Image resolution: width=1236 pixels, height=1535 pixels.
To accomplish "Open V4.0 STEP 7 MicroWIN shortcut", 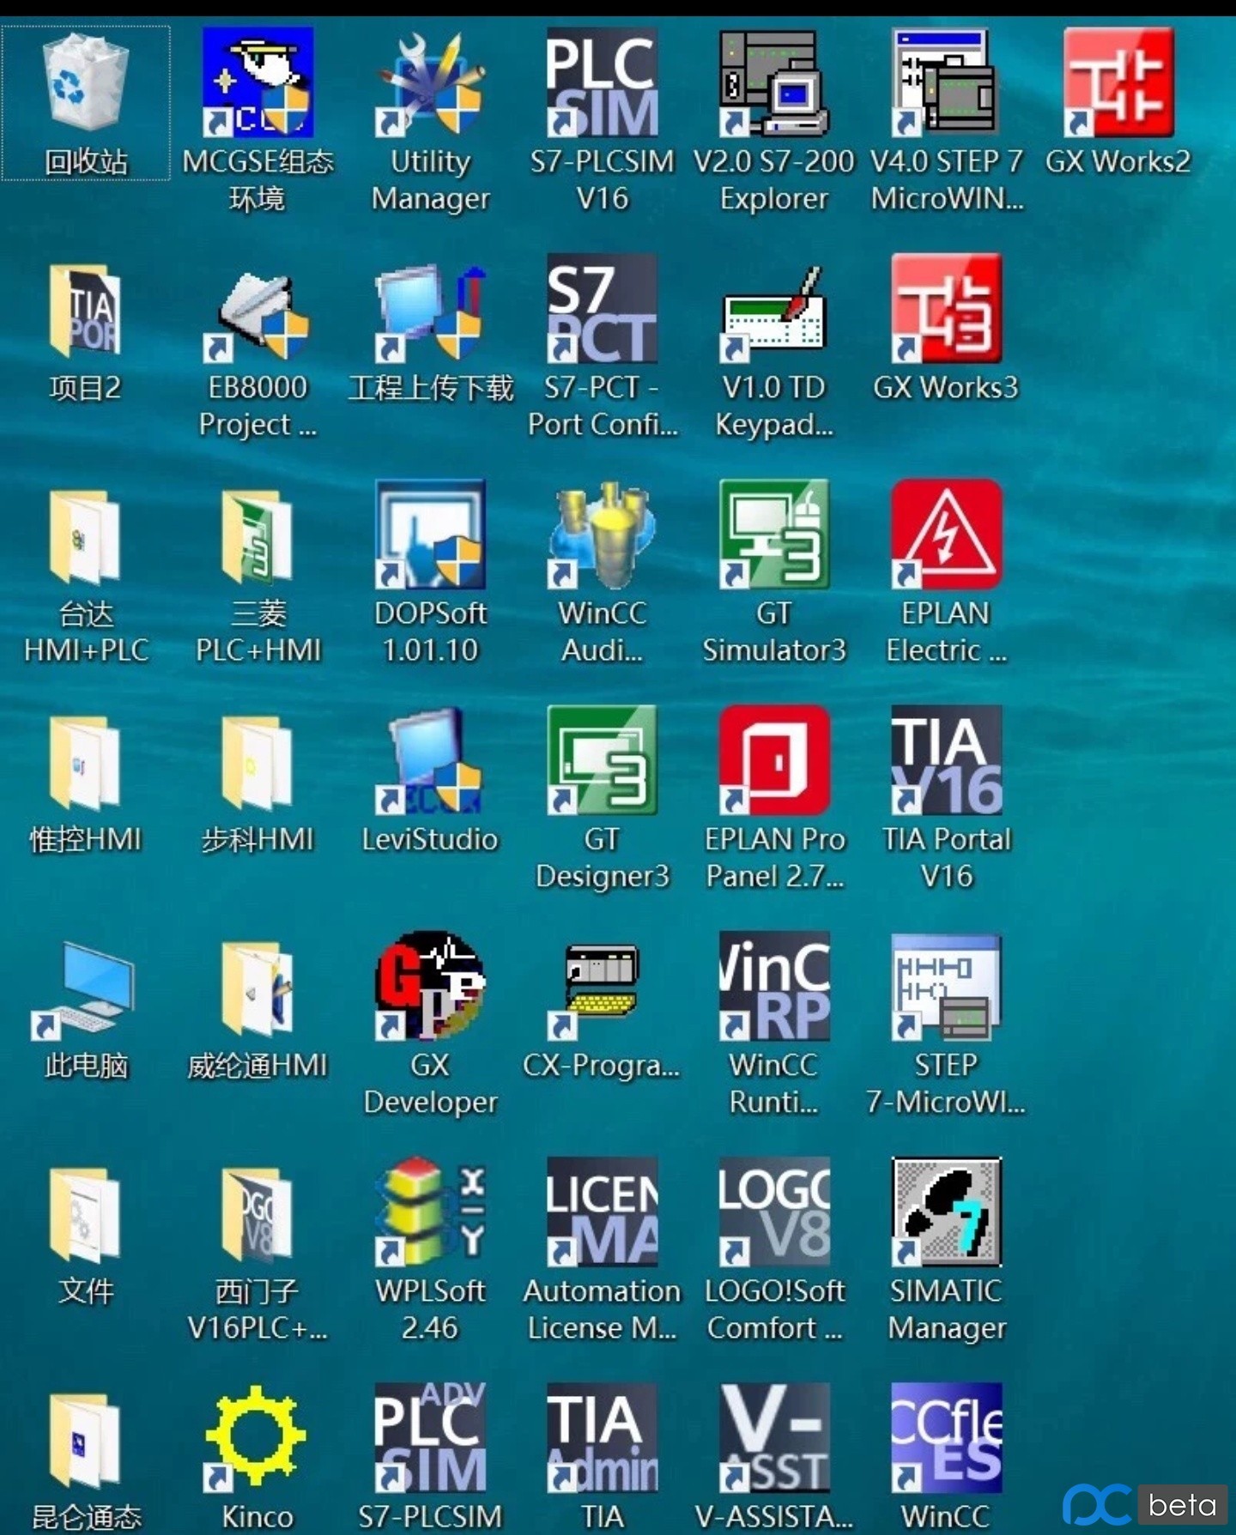I will (946, 83).
